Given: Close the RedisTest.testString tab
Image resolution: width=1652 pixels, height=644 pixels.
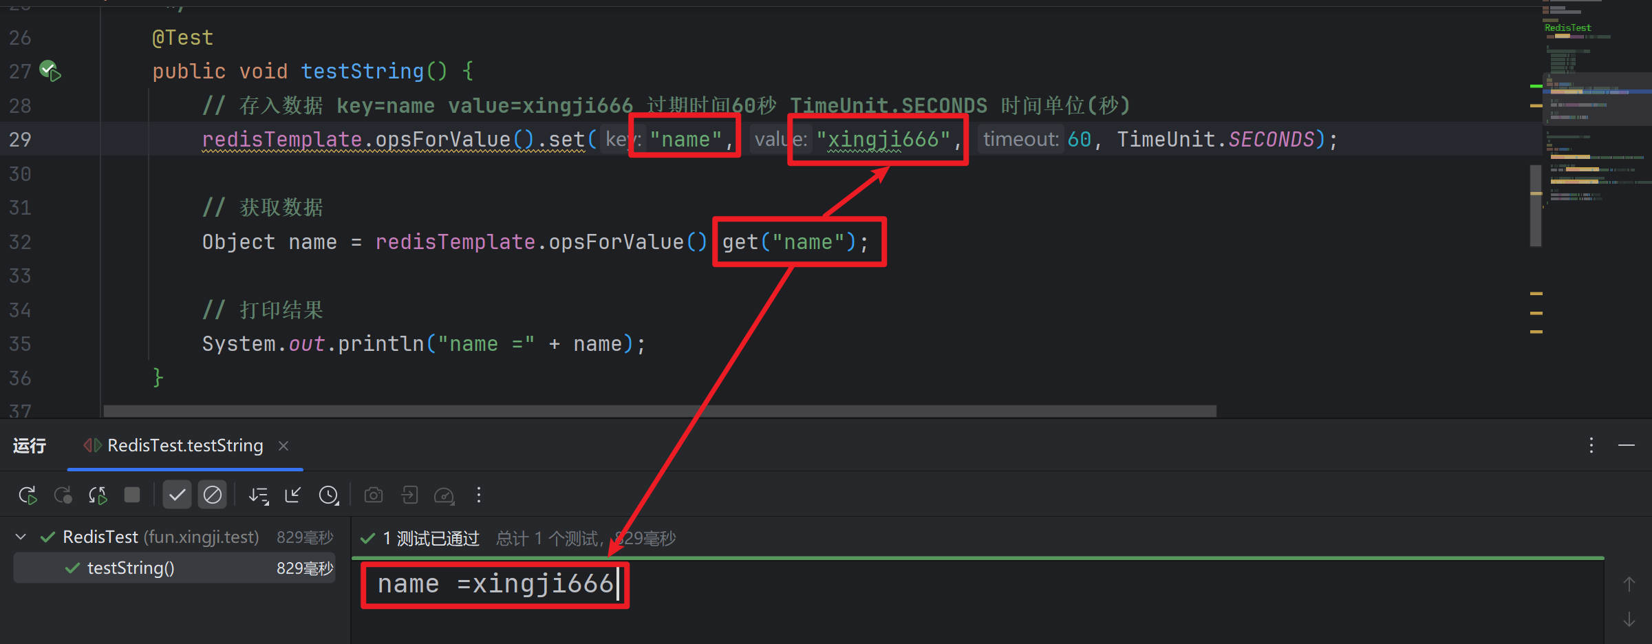Looking at the screenshot, I should (283, 446).
